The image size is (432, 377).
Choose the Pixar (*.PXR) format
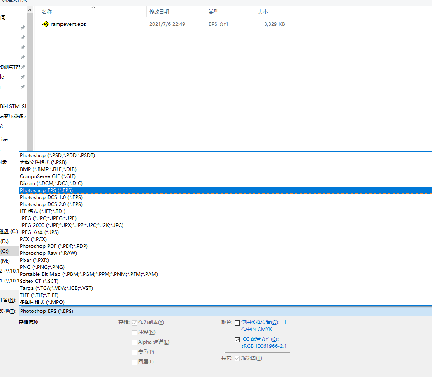[225, 260]
